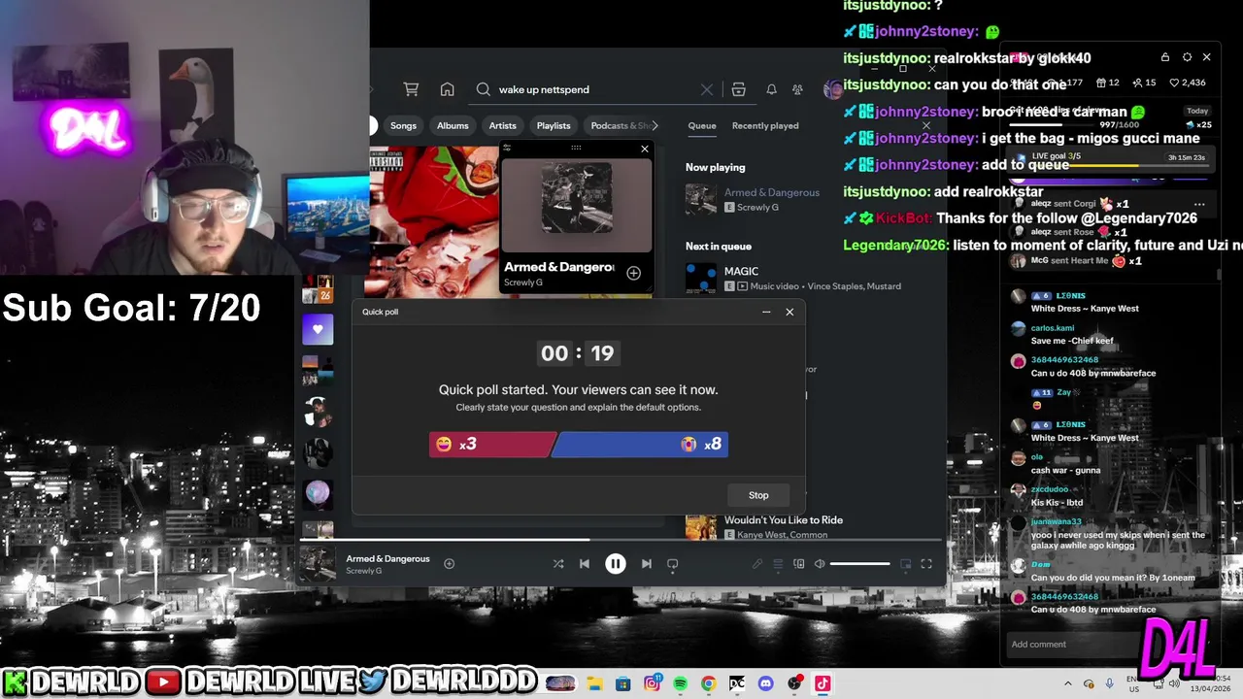Open the lyrics microphone icon in player bar
The width and height of the screenshot is (1243, 699).
point(757,564)
